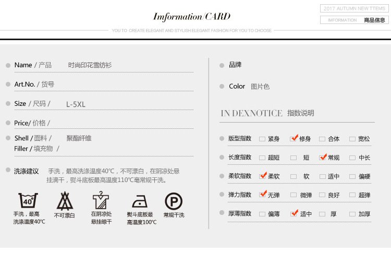Select the 适中 thickness checkbox
This screenshot has height=254, width=391.
point(294,214)
